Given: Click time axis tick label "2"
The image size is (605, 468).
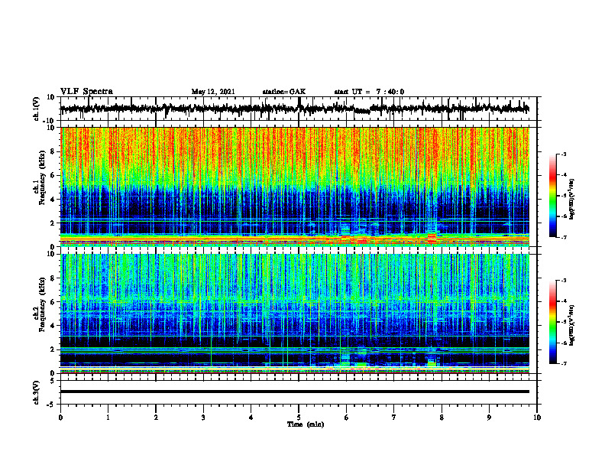Looking at the screenshot, I should click(156, 418).
